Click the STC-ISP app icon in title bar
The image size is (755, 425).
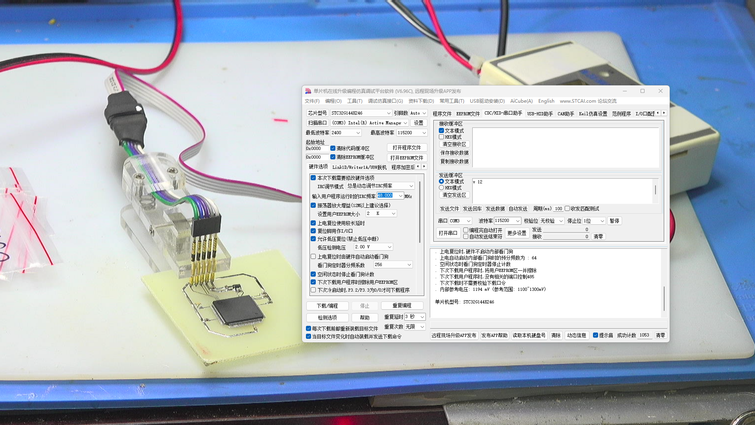coord(308,91)
